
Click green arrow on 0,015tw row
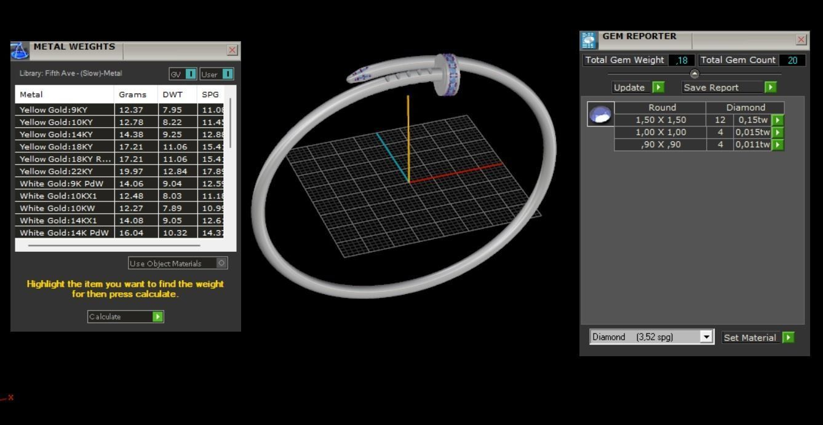point(778,132)
